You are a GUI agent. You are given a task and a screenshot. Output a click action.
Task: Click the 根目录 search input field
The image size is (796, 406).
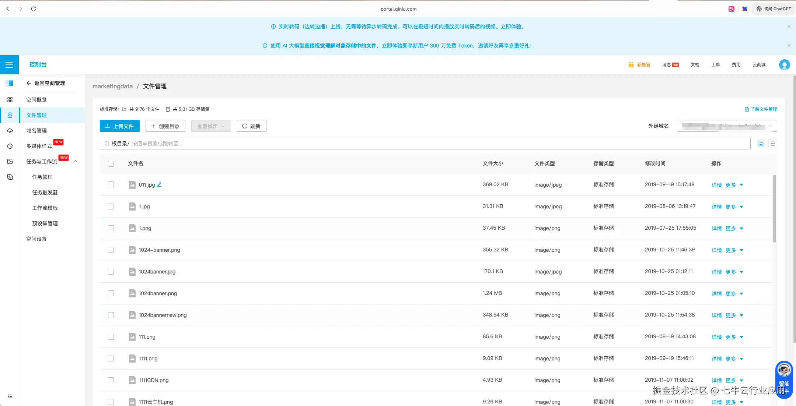point(424,144)
